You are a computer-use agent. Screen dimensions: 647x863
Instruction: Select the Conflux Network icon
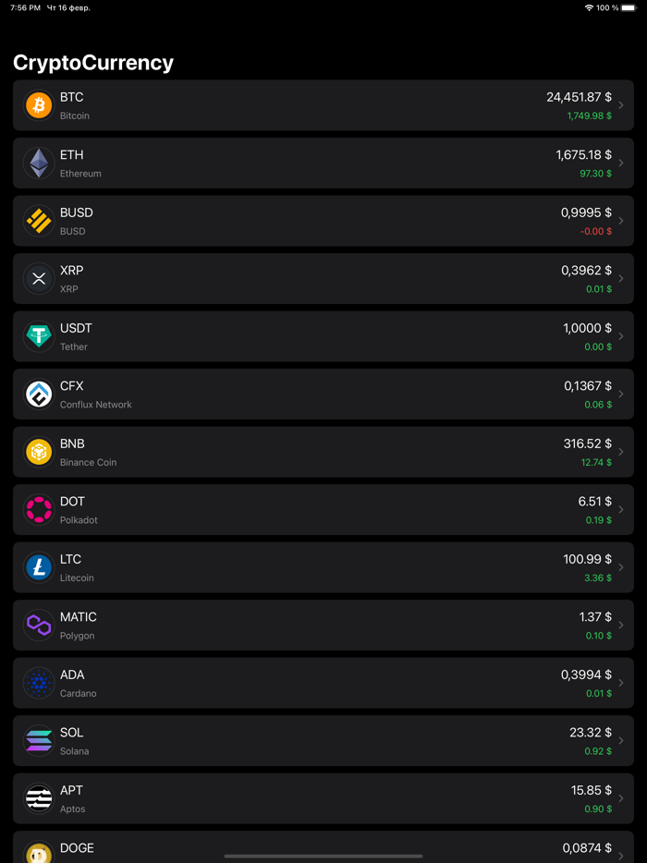(37, 394)
